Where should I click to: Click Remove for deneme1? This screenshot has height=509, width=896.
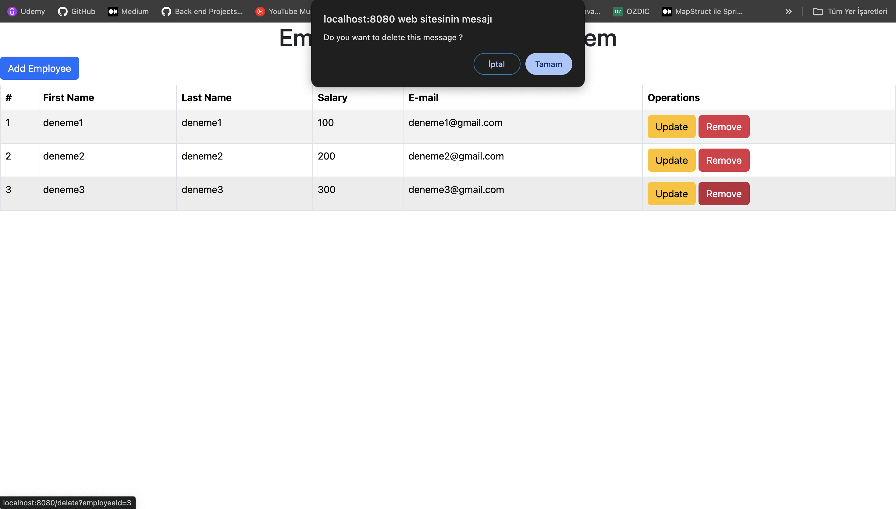pyautogui.click(x=724, y=127)
